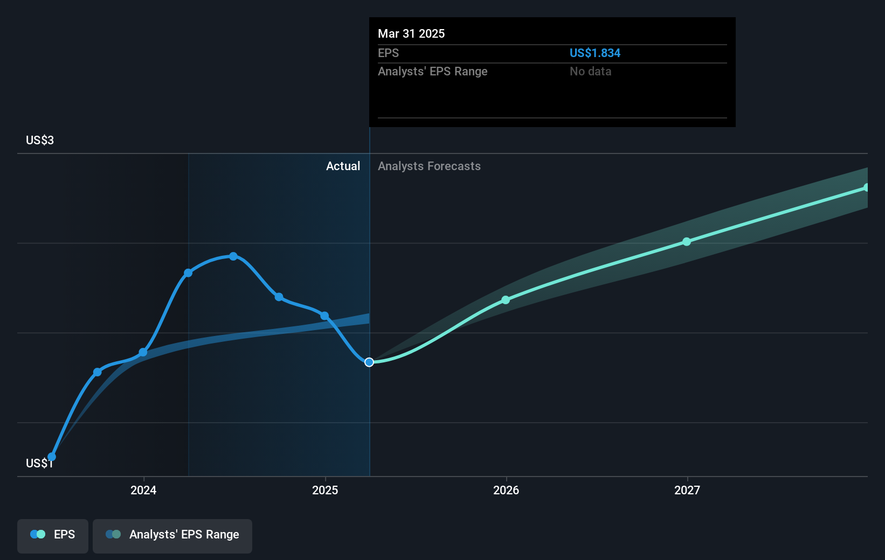Click the 2027 forecast EPS data point
885x560 pixels.
(687, 242)
